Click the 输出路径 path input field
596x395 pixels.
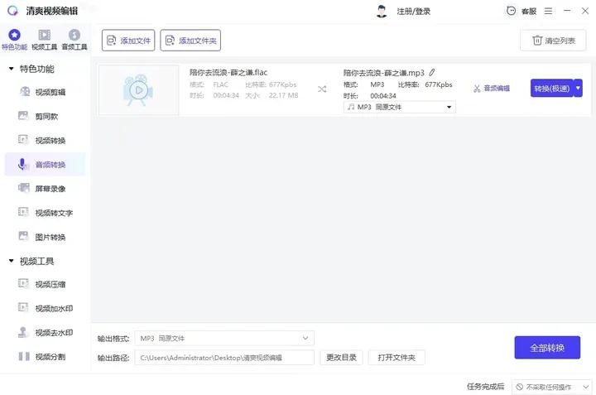coord(224,358)
